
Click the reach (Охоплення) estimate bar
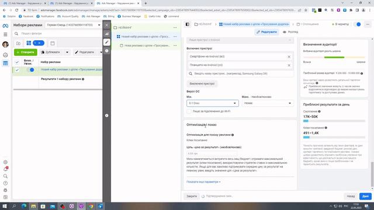(334, 121)
